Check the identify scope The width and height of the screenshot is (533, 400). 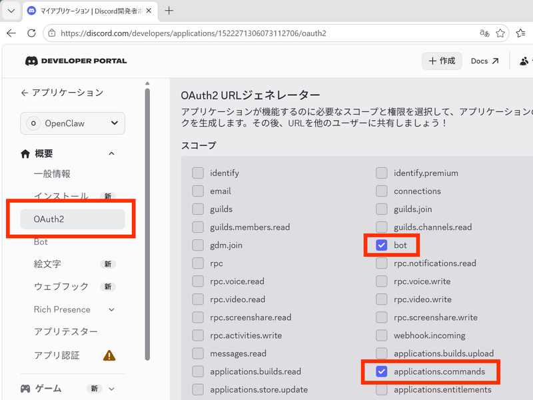198,173
